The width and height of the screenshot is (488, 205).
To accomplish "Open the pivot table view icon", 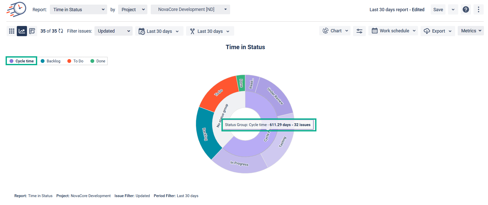I will pos(32,31).
